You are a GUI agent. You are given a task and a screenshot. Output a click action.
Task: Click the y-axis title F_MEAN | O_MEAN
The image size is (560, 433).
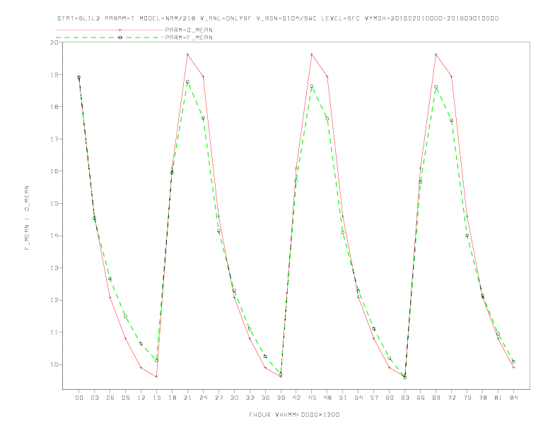(27, 218)
